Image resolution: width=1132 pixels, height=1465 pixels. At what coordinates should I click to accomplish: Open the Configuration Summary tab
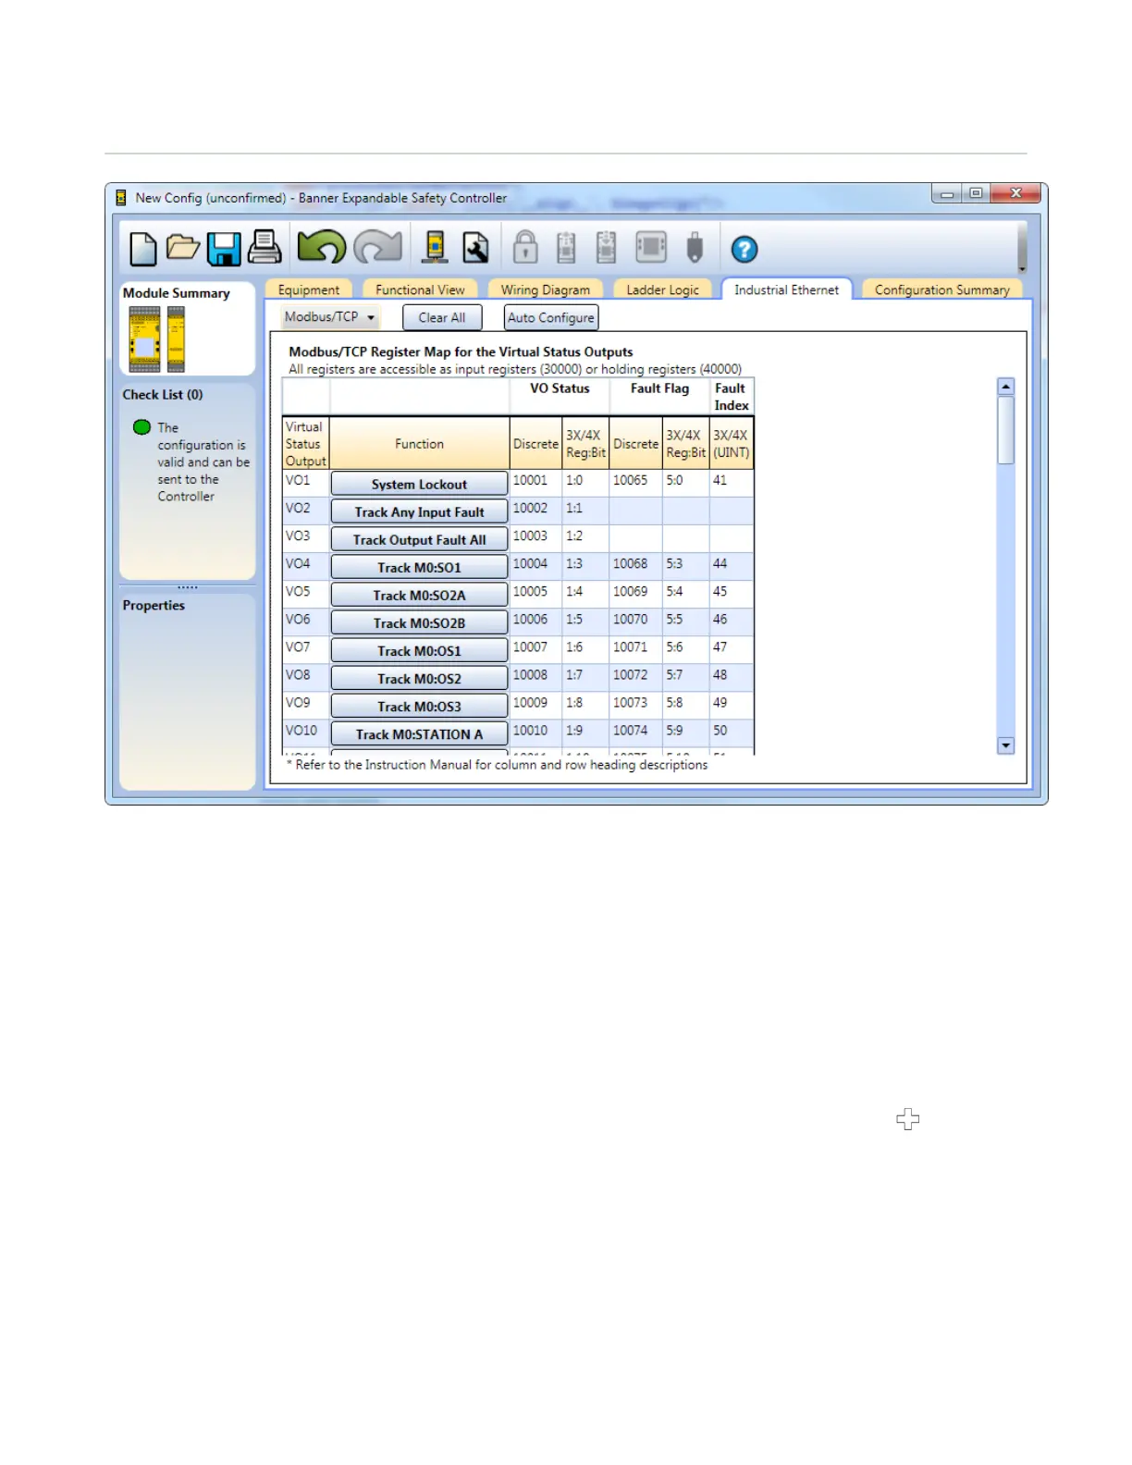point(941,289)
